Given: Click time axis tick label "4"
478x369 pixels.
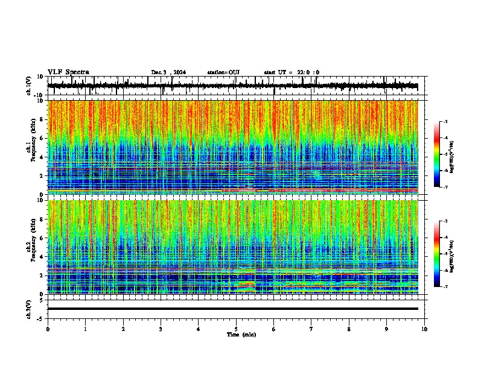Looking at the screenshot, I should [199, 329].
